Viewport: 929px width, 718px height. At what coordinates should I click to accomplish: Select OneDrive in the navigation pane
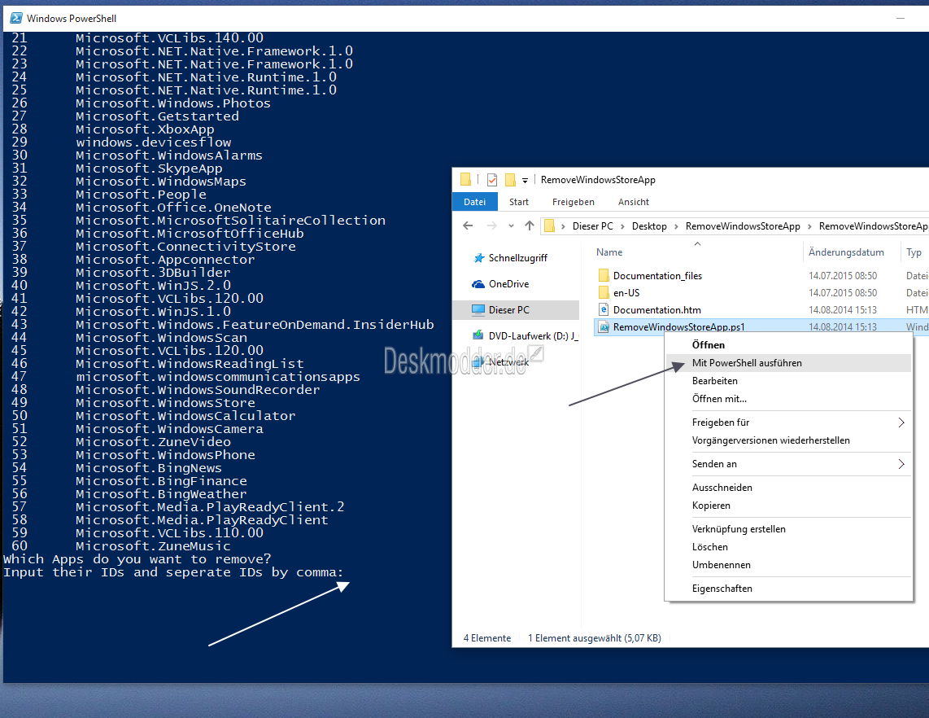coord(509,284)
